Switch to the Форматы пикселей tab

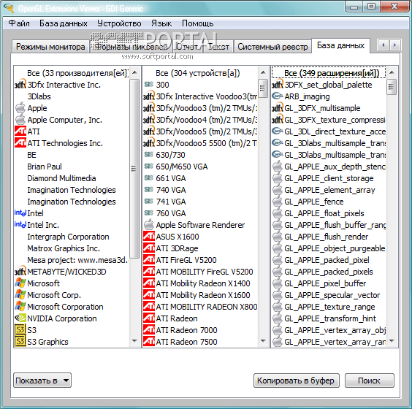coord(131,47)
